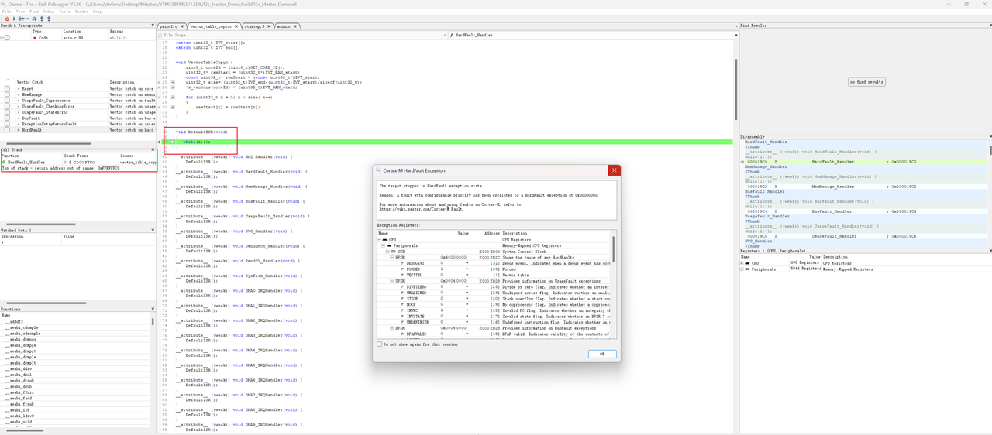Open the DIVBYZERO value dropdown
Viewport: 992px width, 435px height.
pos(467,287)
